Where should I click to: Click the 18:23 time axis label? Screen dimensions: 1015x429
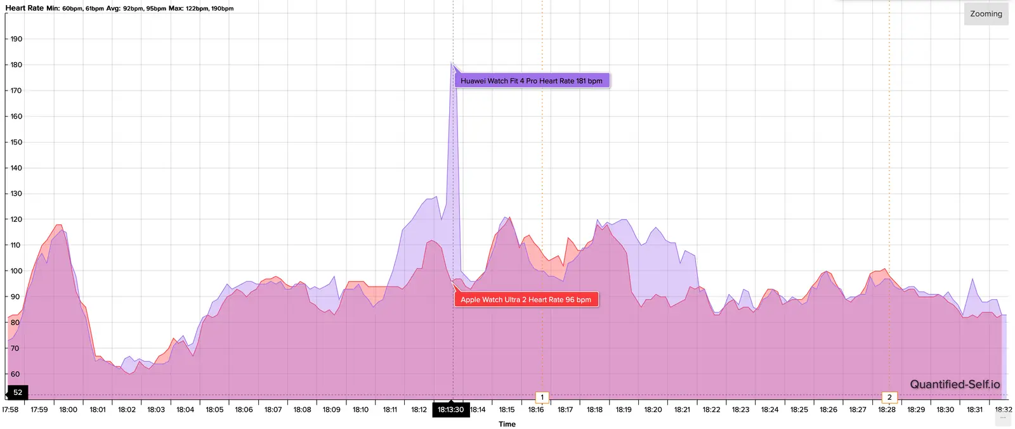[740, 409]
